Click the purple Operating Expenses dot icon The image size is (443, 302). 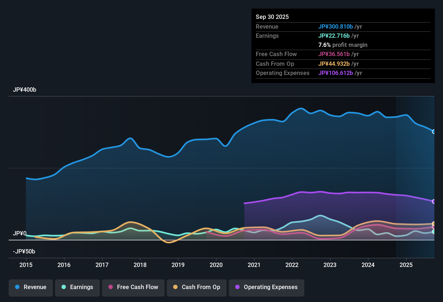pyautogui.click(x=237, y=287)
